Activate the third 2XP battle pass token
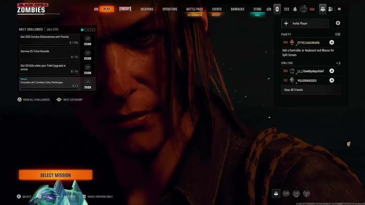 click(307, 194)
